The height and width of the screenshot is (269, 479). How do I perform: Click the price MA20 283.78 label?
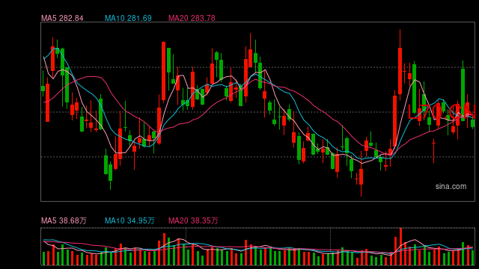[192, 18]
